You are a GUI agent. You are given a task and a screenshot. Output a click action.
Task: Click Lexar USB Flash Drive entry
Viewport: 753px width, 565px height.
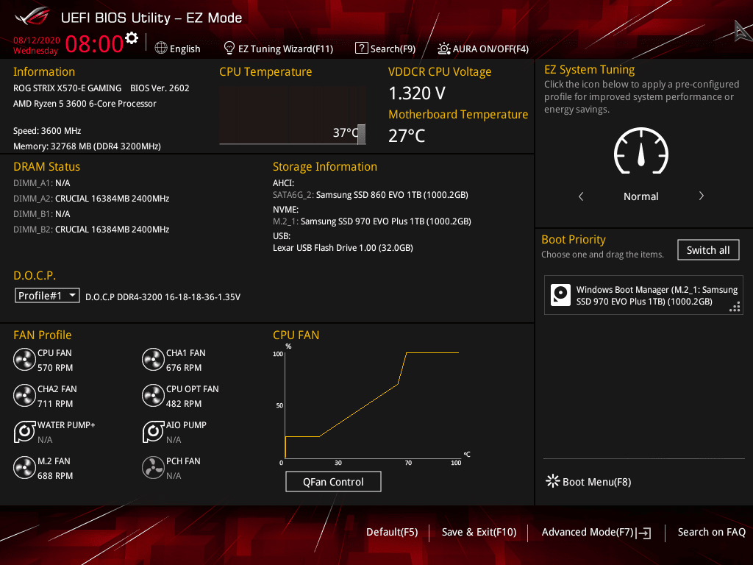[343, 247]
